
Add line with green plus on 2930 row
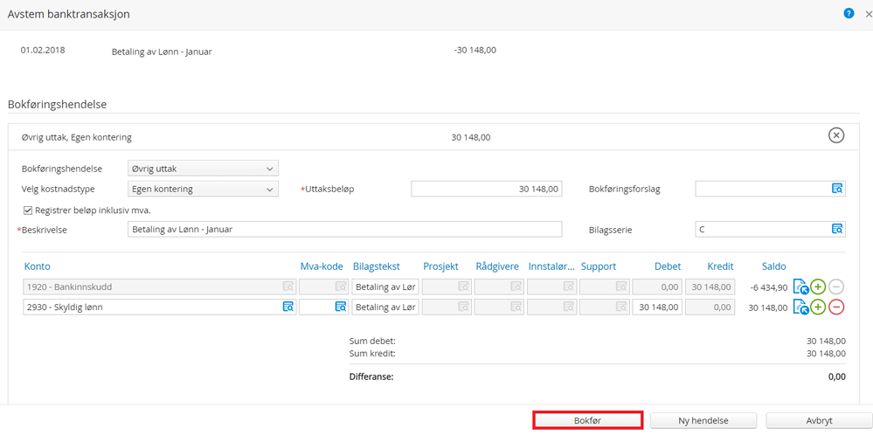817,307
